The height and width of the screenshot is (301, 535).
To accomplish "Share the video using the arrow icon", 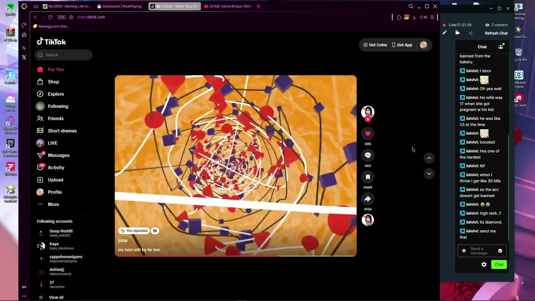I will [x=368, y=199].
